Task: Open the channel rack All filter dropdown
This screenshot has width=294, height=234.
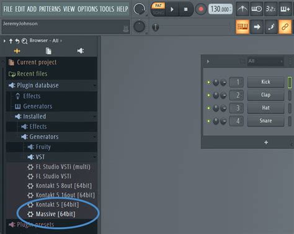Action: point(265,61)
